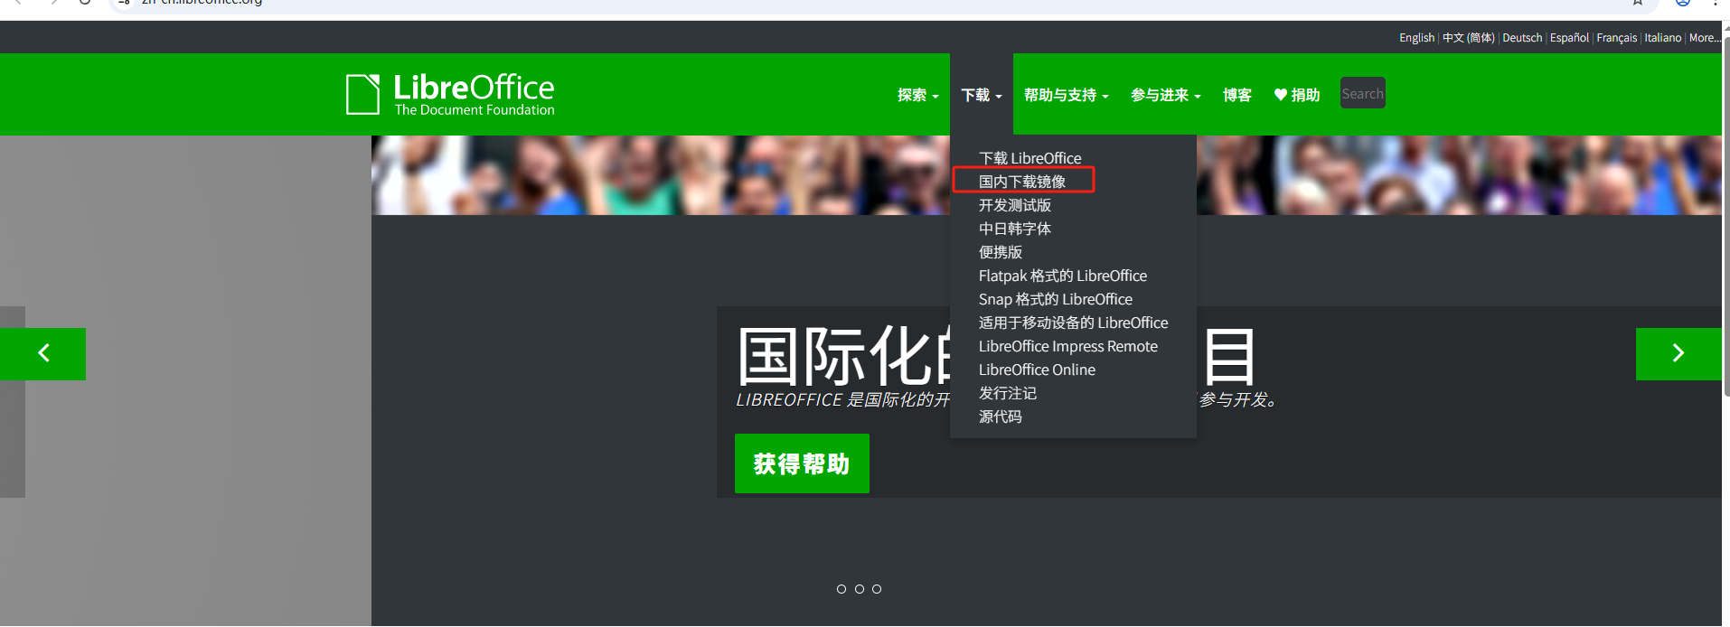Switch language to Deutsch
Image resolution: width=1730 pixels, height=627 pixels.
1522,38
